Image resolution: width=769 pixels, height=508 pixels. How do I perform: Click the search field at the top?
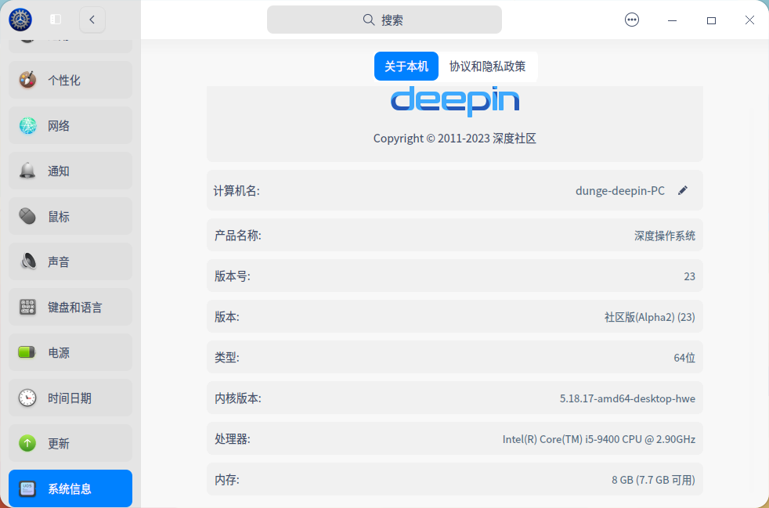pos(384,19)
